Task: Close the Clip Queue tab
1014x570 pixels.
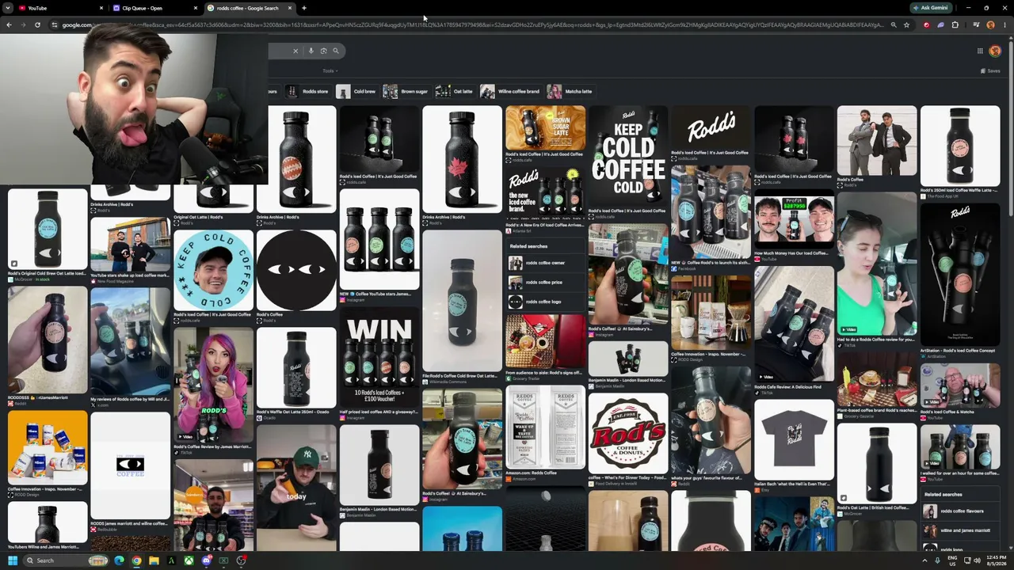Action: pos(196,8)
